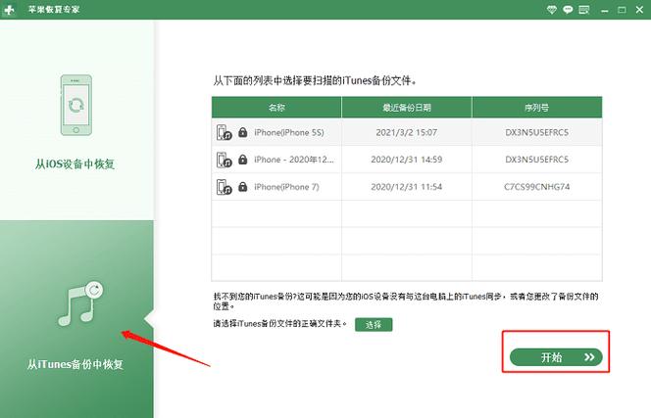
Task: Click serial DX3N5U5EFRC5 in the 2021/3/2 row
Action: click(x=537, y=132)
